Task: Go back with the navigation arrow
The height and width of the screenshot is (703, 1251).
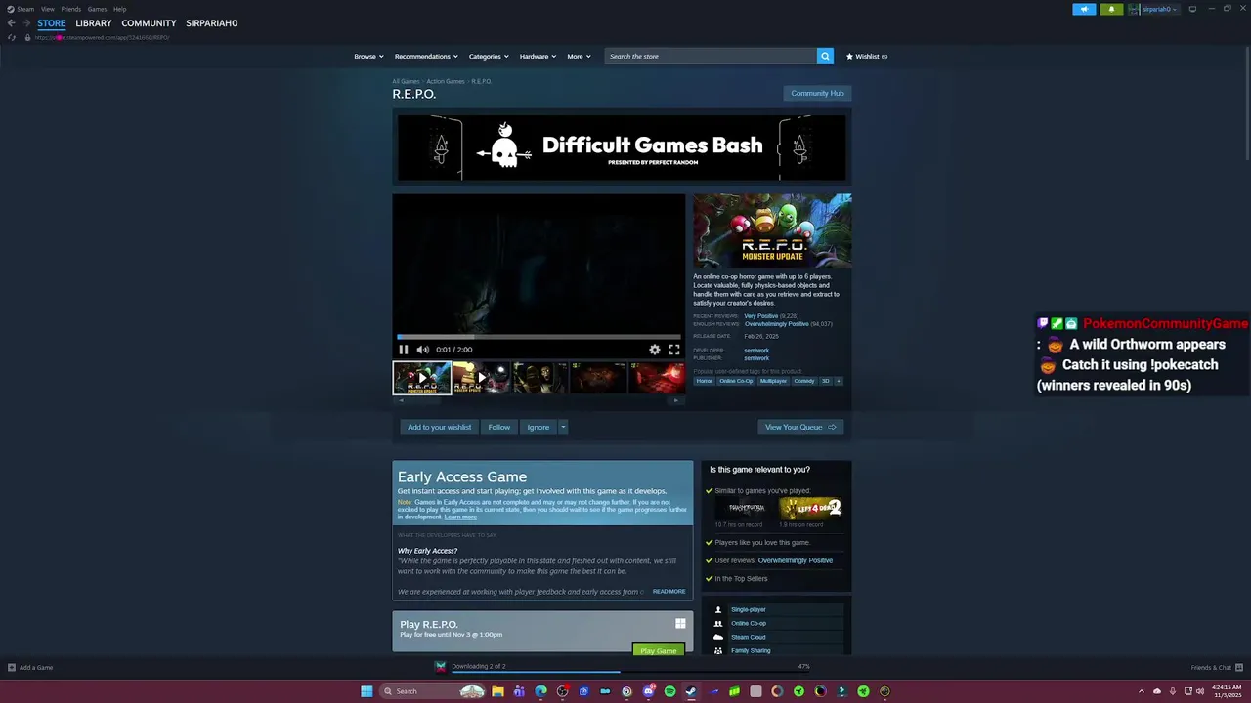Action: [x=12, y=22]
